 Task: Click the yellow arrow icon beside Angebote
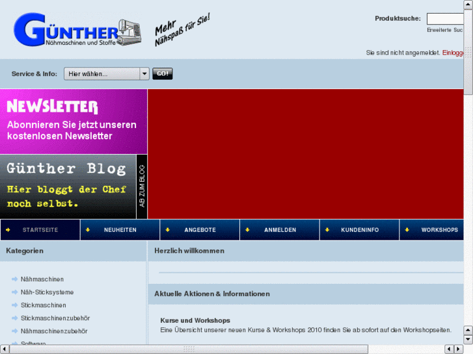click(x=168, y=230)
